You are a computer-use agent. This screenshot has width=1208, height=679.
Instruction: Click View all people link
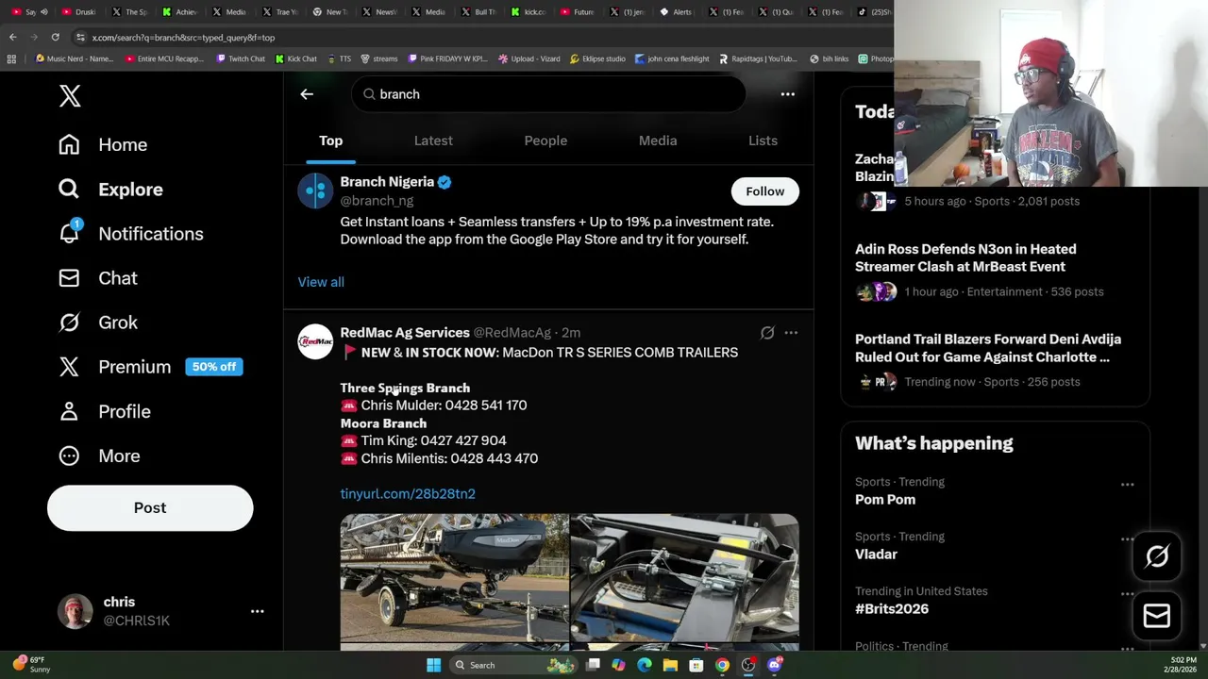(x=321, y=282)
